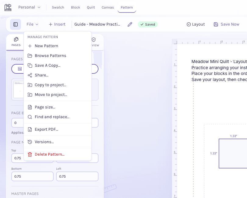Click the ruler origin corner box

click(174, 41)
